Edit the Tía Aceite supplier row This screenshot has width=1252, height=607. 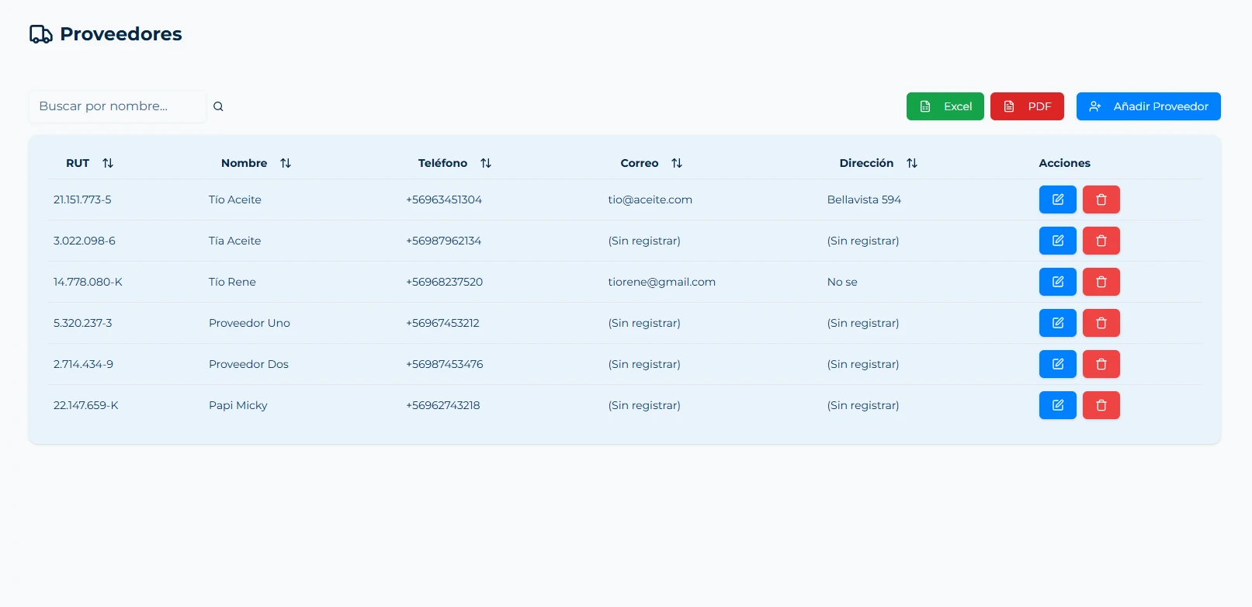click(1057, 241)
